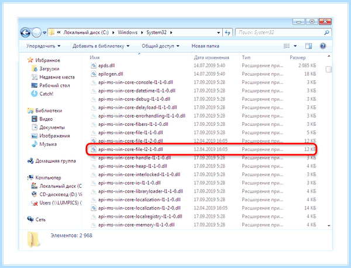Refresh the System32 folder view
The width and height of the screenshot is (351, 268).
coord(228,33)
